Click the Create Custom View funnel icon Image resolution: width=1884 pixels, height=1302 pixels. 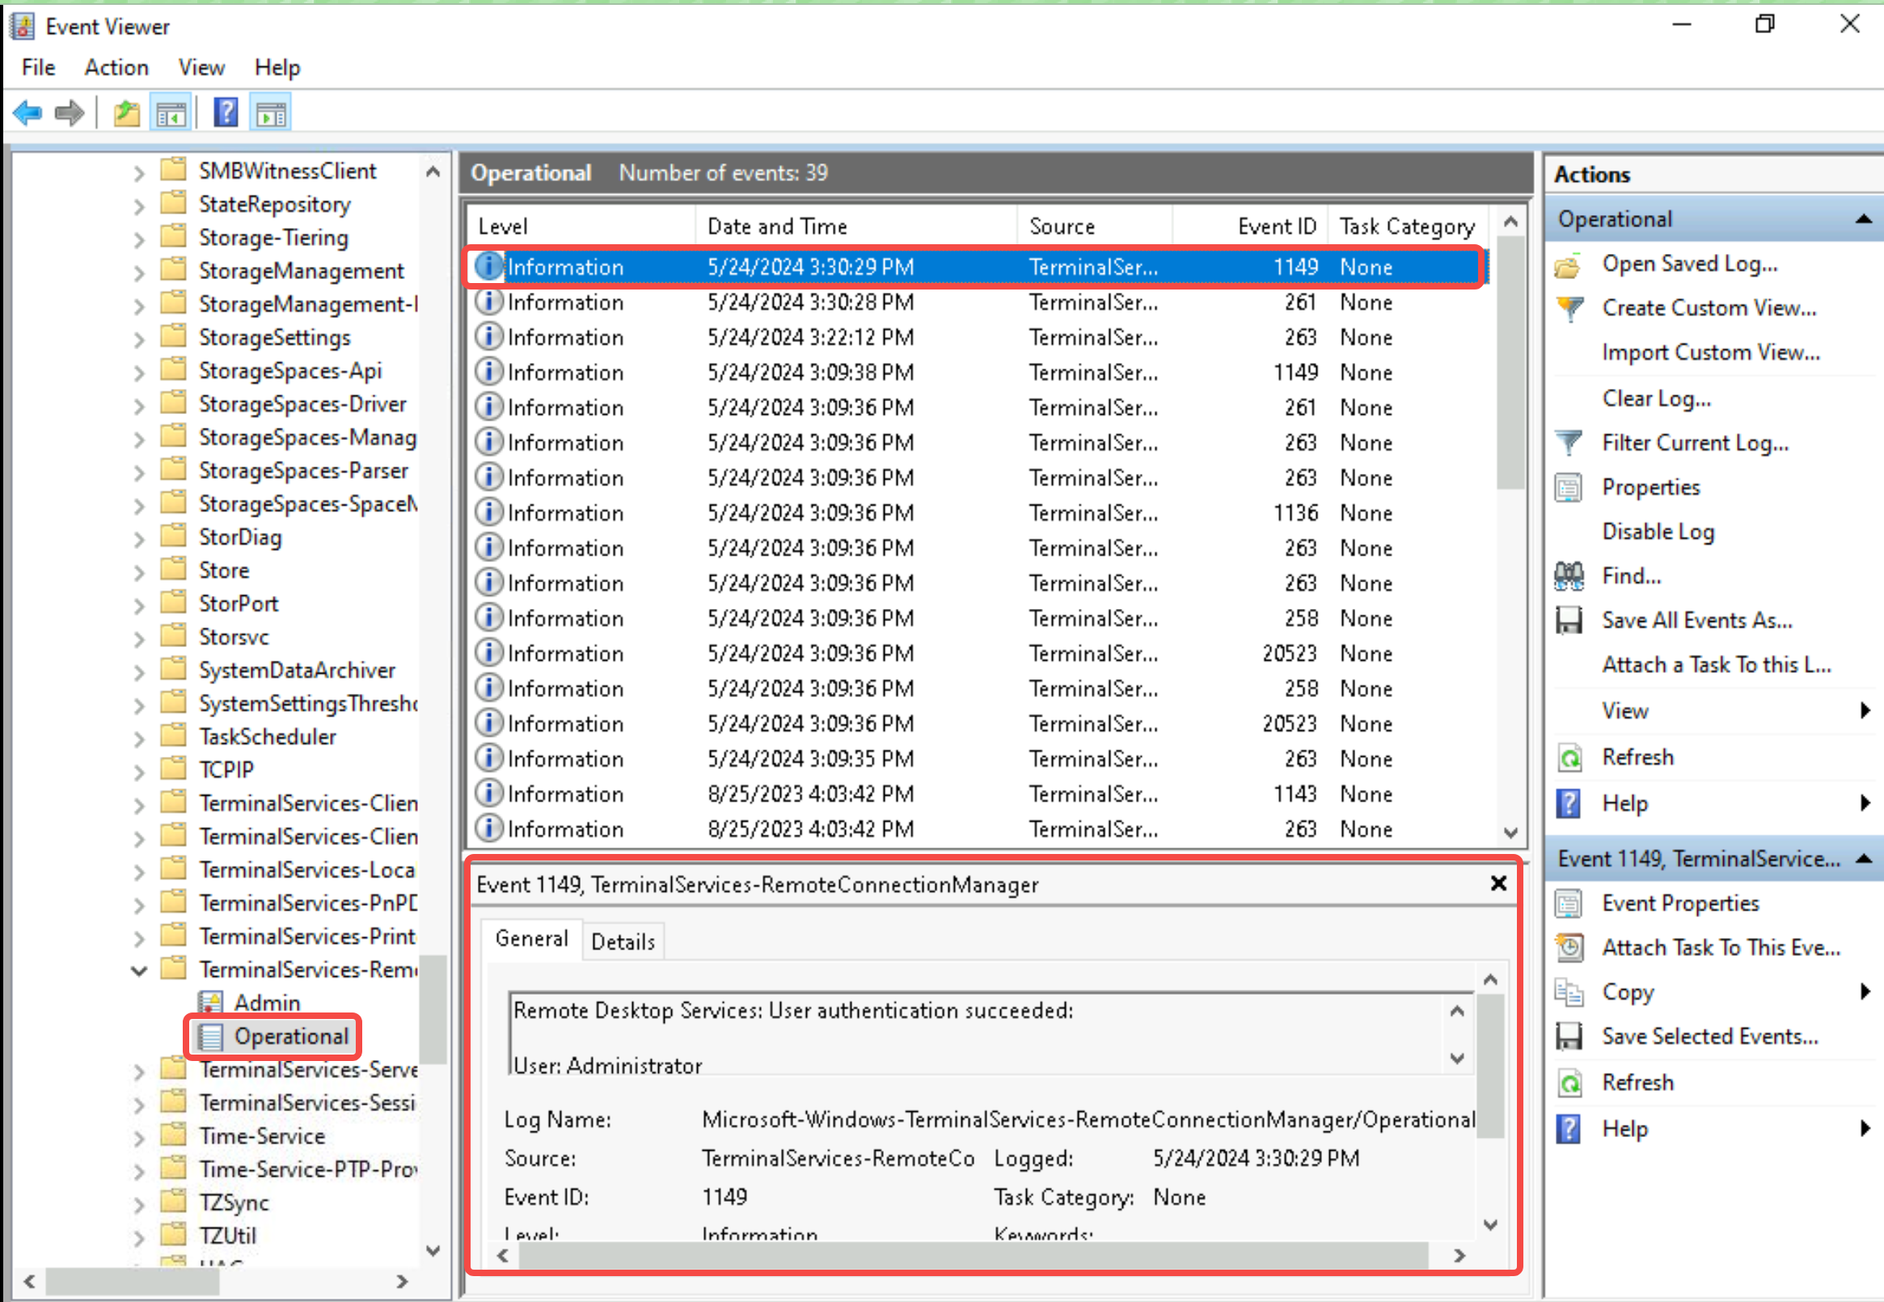click(1570, 308)
